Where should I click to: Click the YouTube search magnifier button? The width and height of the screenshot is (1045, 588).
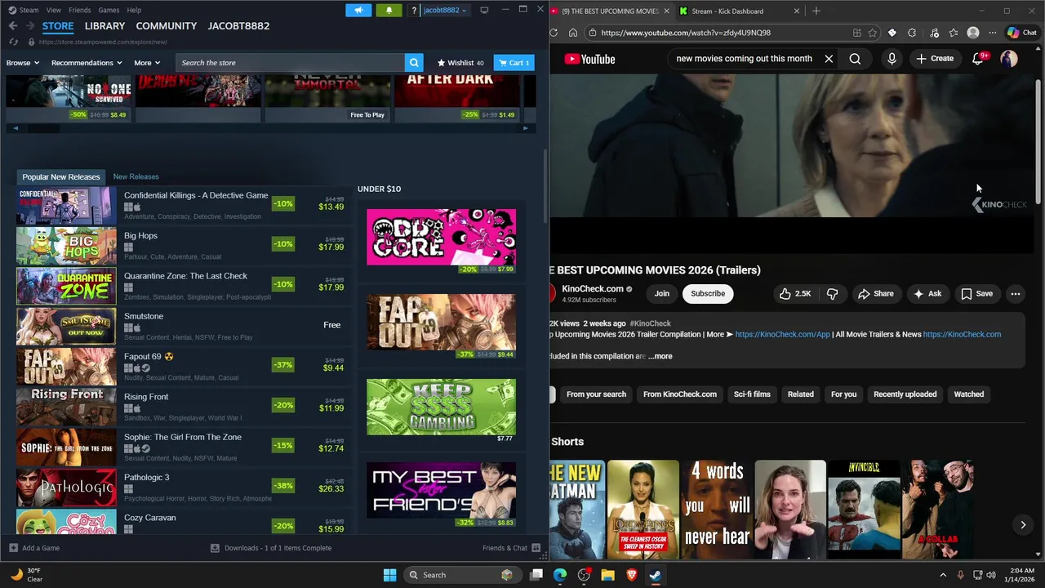point(855,59)
